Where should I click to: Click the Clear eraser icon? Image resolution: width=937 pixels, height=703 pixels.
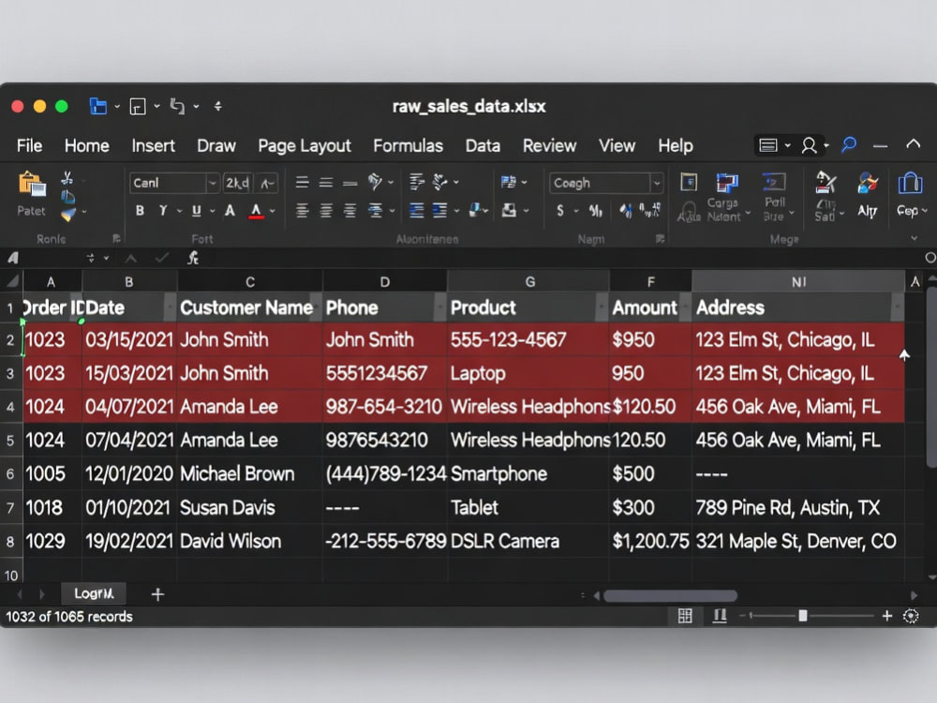coord(825,183)
